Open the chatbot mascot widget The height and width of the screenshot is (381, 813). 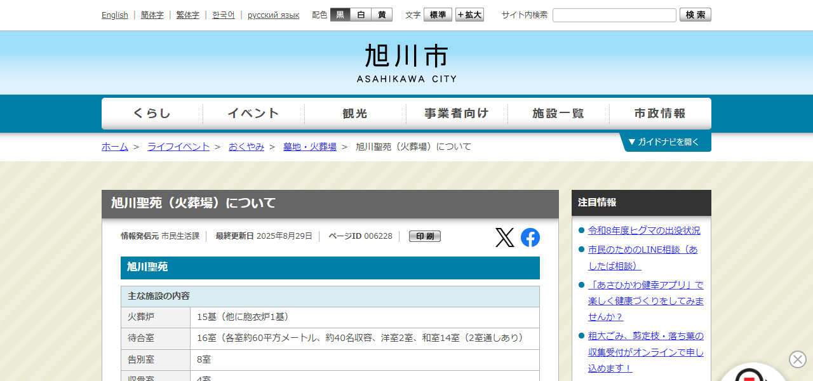(x=753, y=373)
